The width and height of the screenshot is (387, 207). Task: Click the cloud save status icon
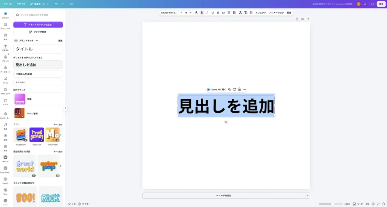(x=71, y=4)
